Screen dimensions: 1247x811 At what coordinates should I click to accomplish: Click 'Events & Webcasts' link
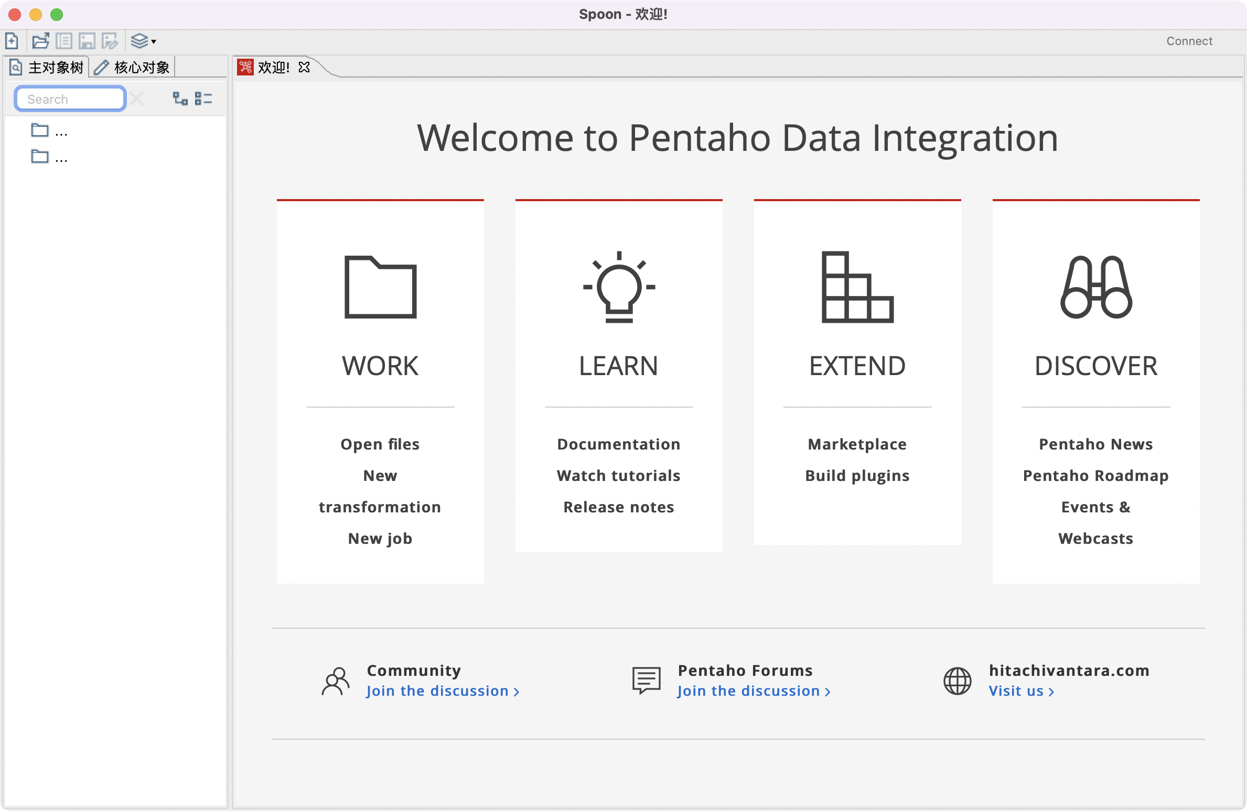pos(1096,523)
